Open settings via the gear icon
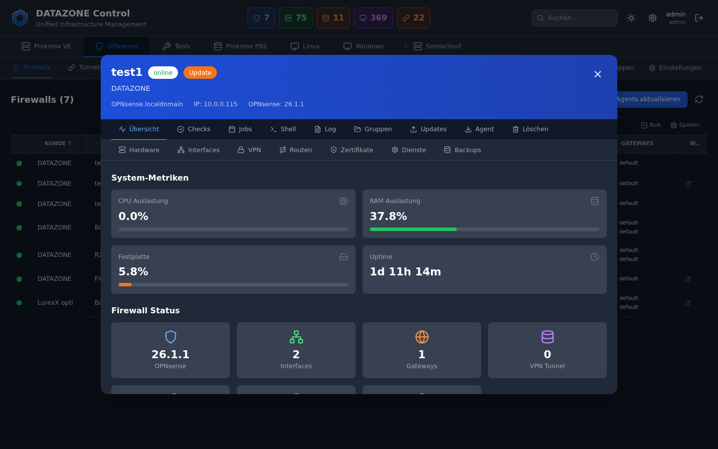Viewport: 718px width, 449px height. click(653, 17)
